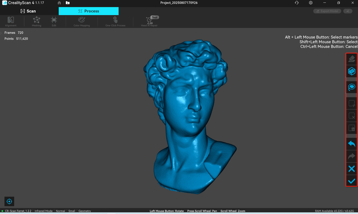Click the invert selection icon
The width and height of the screenshot is (358, 214).
coord(352,104)
